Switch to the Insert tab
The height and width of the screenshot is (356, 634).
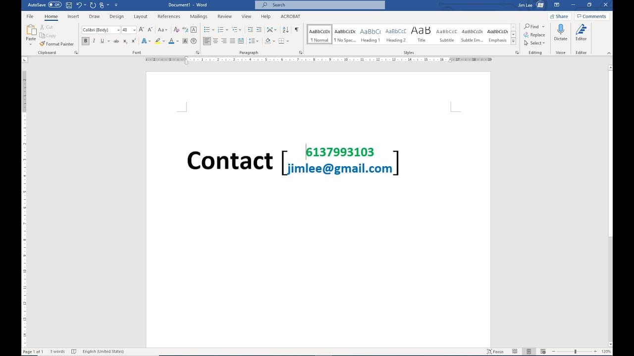73,16
